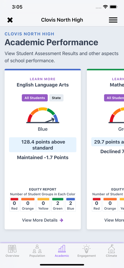This screenshot has width=124, height=268.
Task: View More Details on the Mathematics card
Action: click(114, 220)
